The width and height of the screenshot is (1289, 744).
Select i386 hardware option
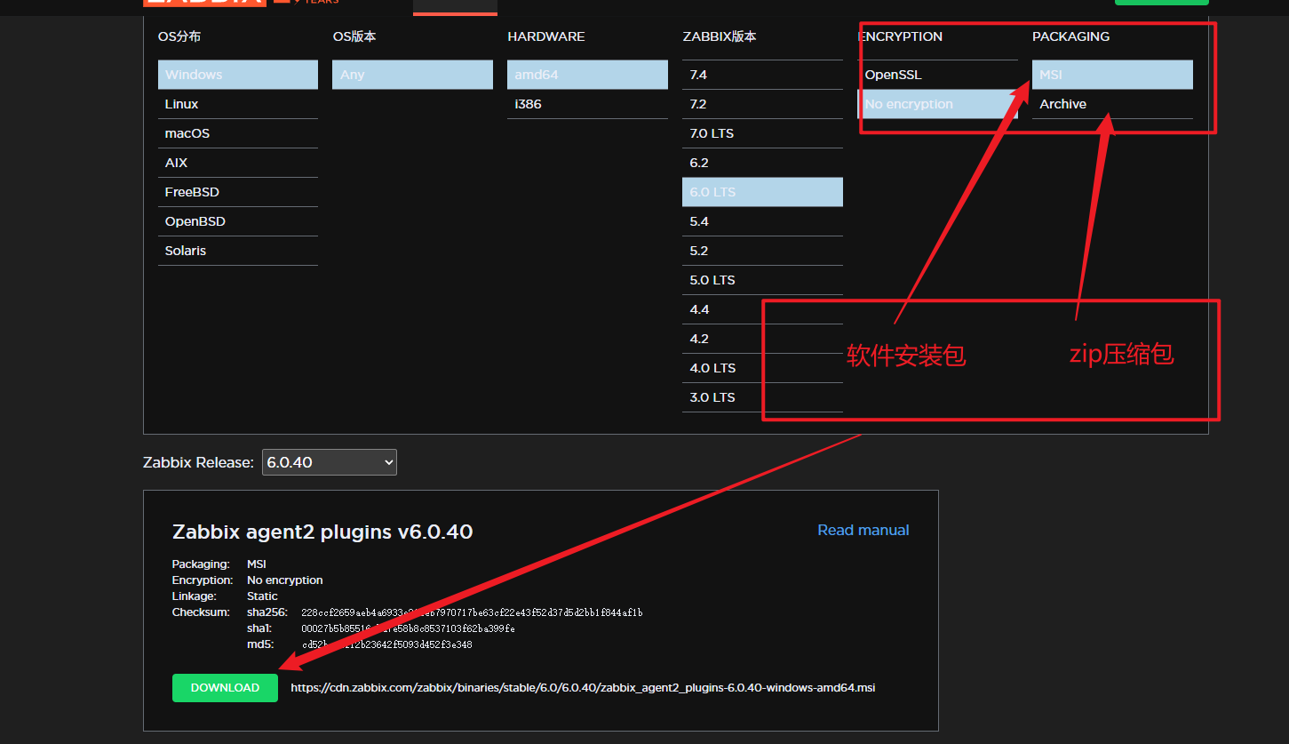587,104
